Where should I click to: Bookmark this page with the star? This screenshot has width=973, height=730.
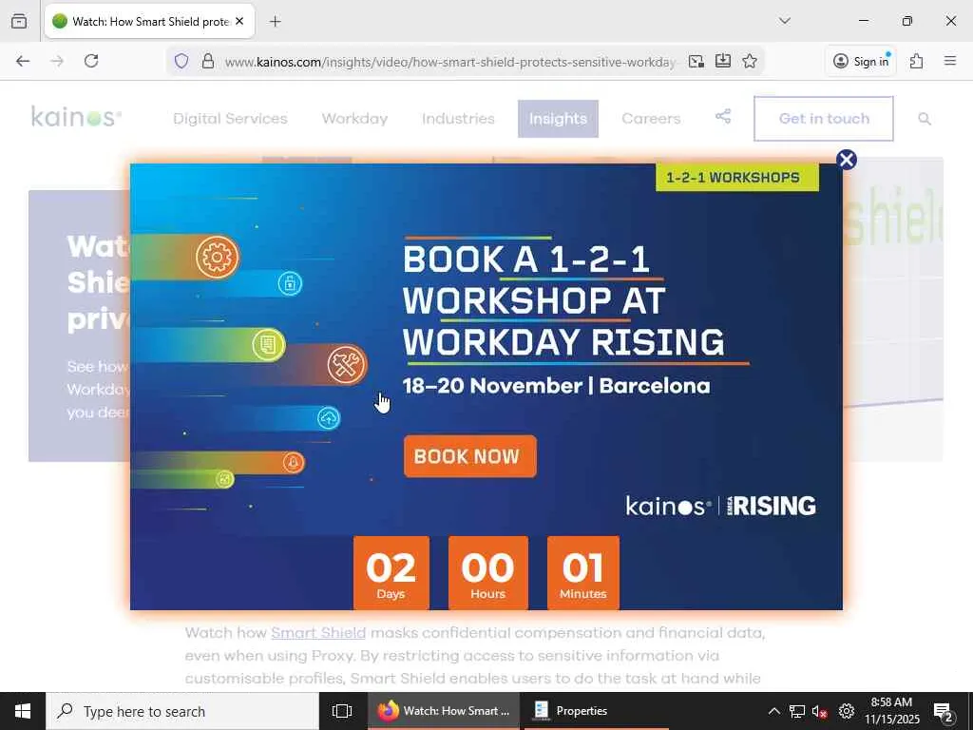tap(750, 61)
